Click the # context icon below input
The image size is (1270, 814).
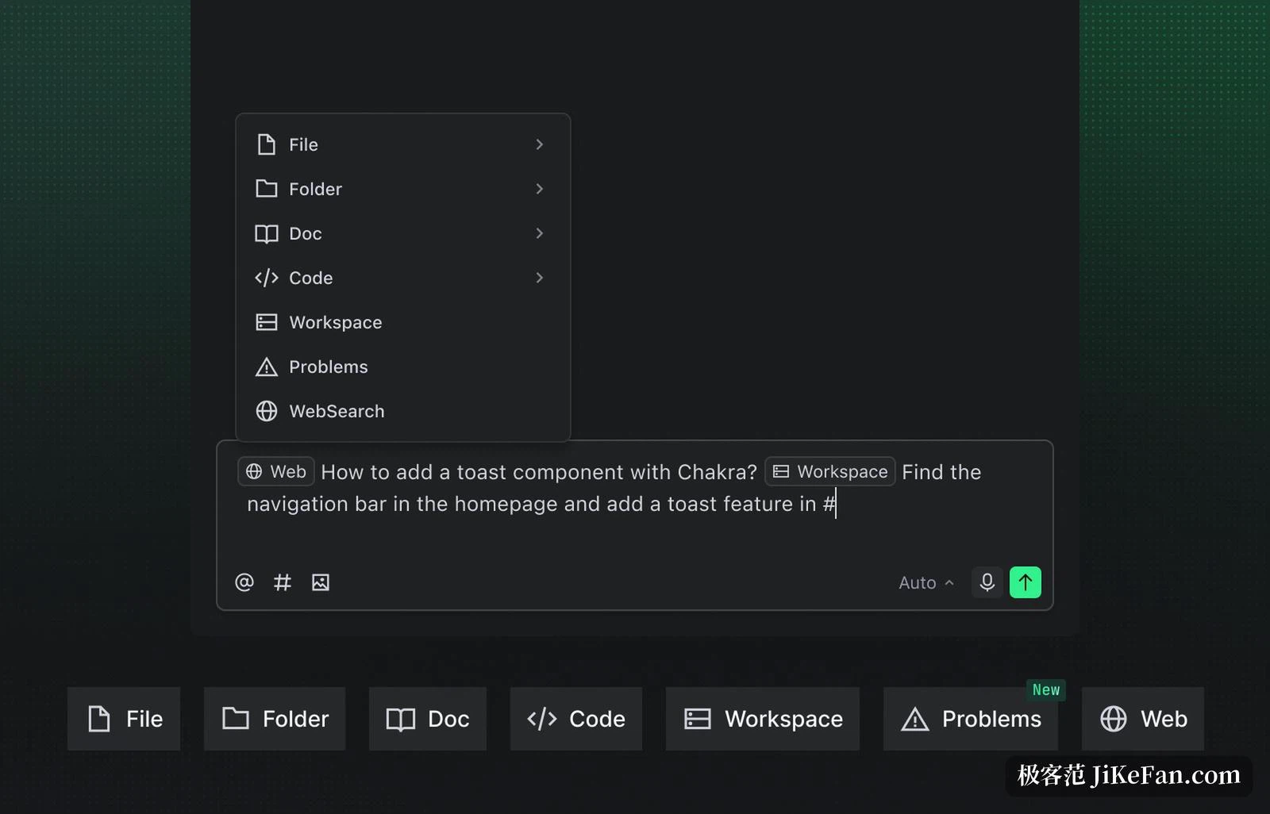click(x=283, y=582)
